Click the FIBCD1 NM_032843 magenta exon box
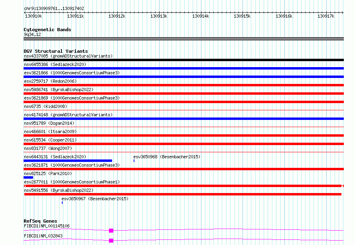The height and width of the screenshot is (245, 355). tap(111, 240)
